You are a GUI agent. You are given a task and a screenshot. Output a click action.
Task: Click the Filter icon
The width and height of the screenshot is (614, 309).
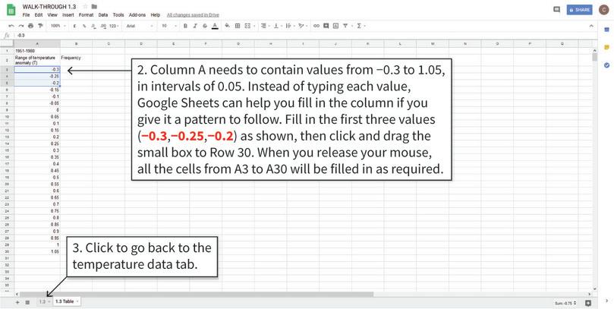tap(345, 26)
